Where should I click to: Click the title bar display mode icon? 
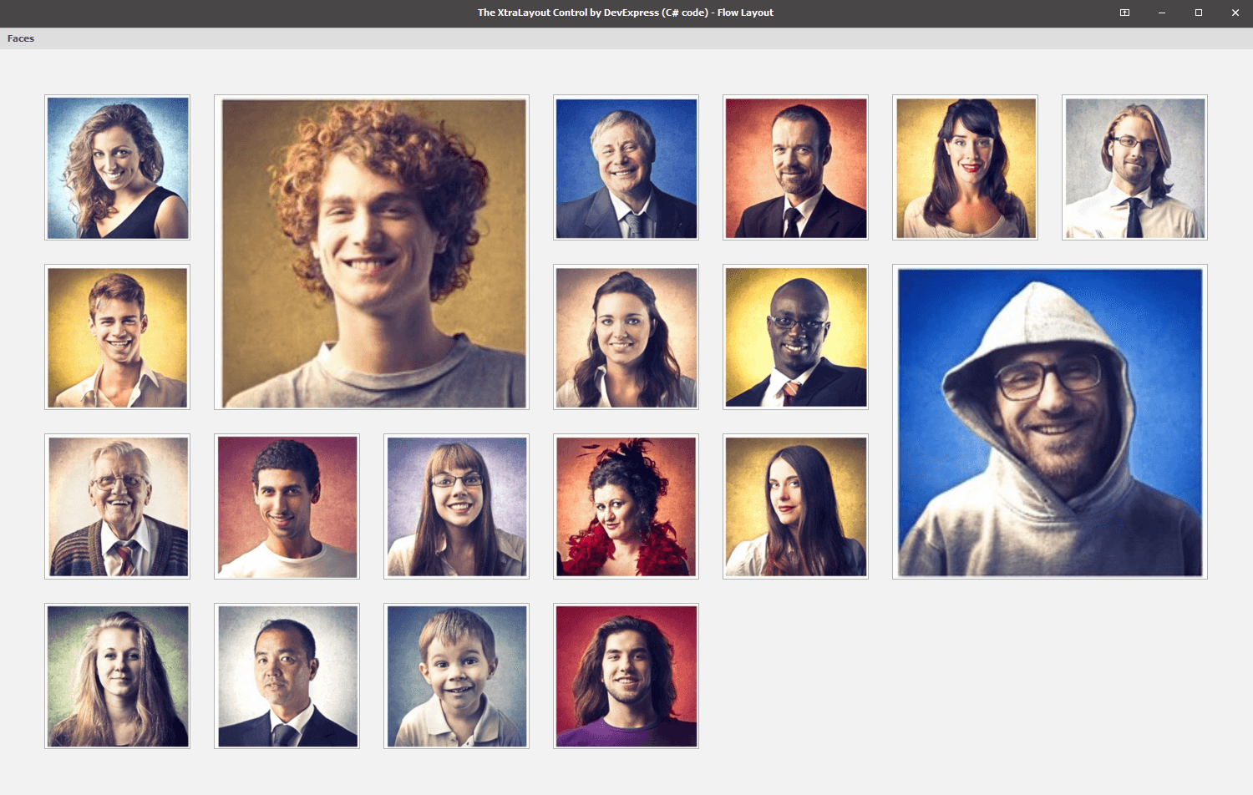point(1124,13)
